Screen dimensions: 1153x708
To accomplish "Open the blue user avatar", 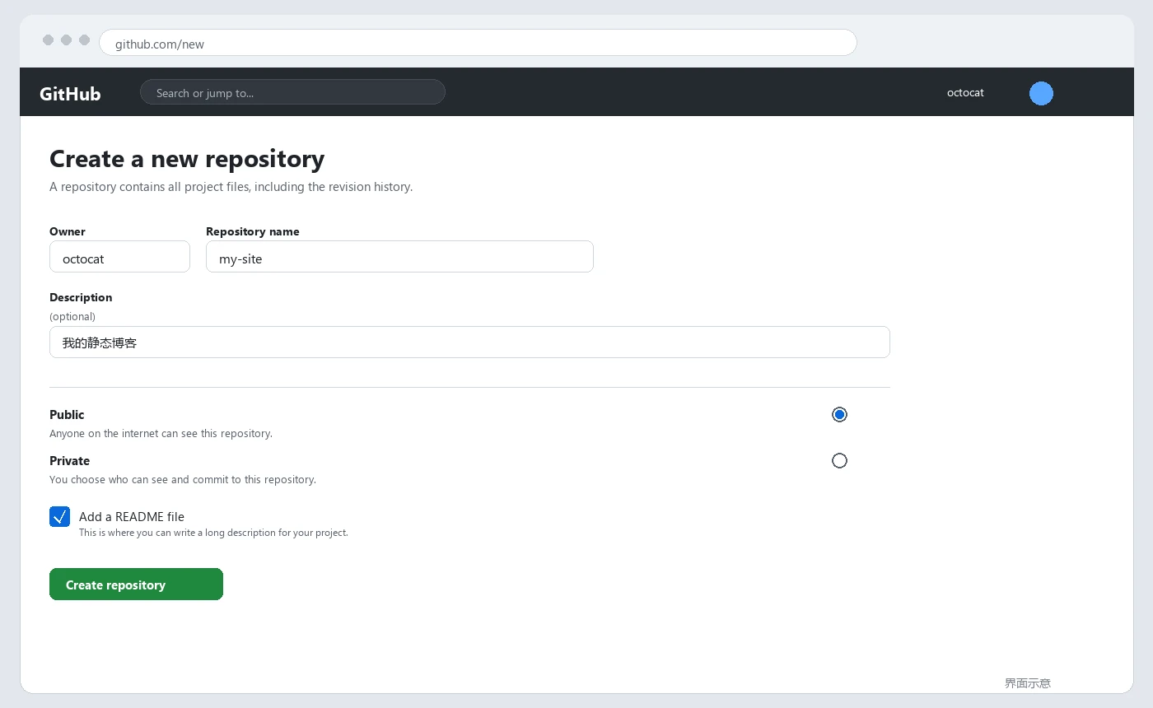I will coord(1041,93).
